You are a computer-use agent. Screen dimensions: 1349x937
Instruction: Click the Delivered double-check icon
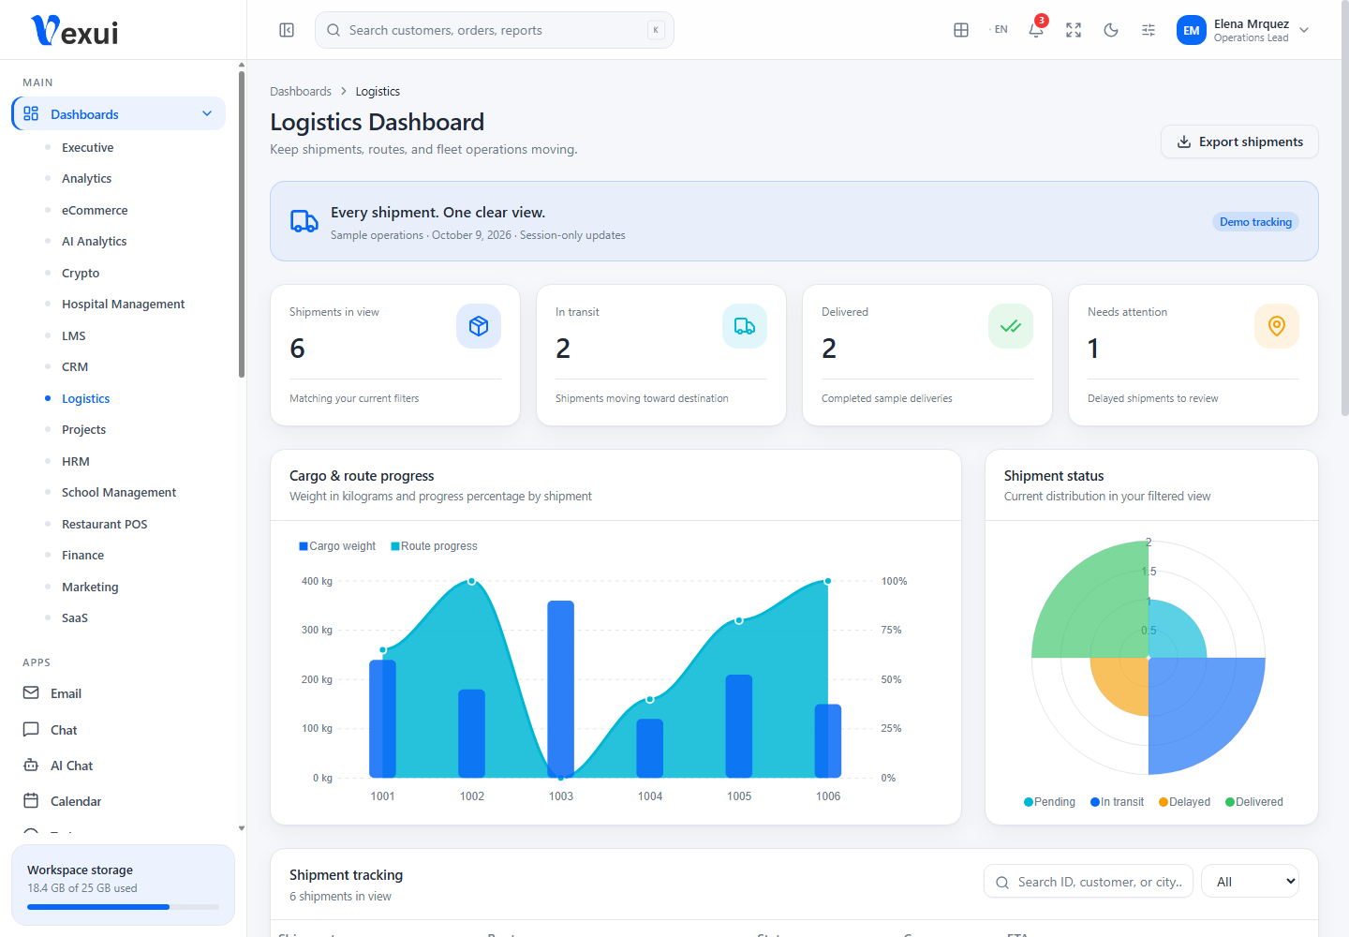pyautogui.click(x=1011, y=326)
